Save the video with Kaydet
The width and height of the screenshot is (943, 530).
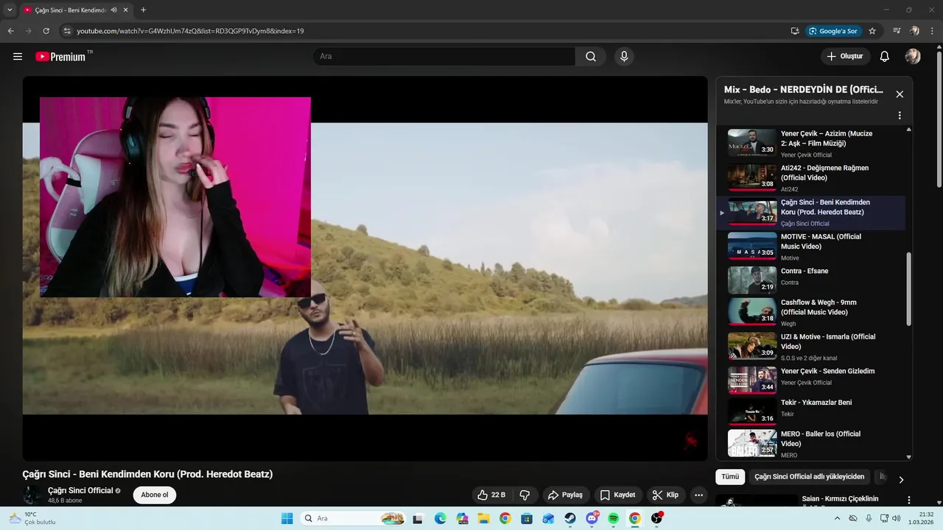[617, 495]
